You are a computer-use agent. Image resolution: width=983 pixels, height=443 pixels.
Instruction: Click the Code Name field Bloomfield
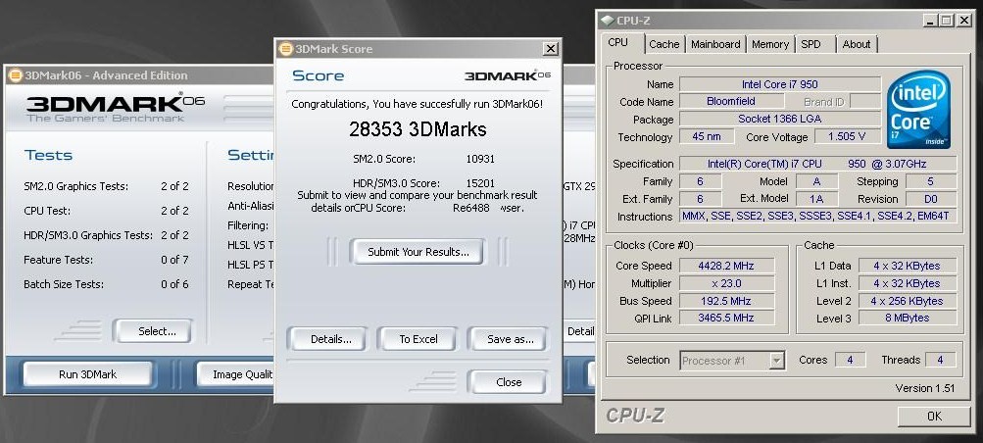click(731, 101)
